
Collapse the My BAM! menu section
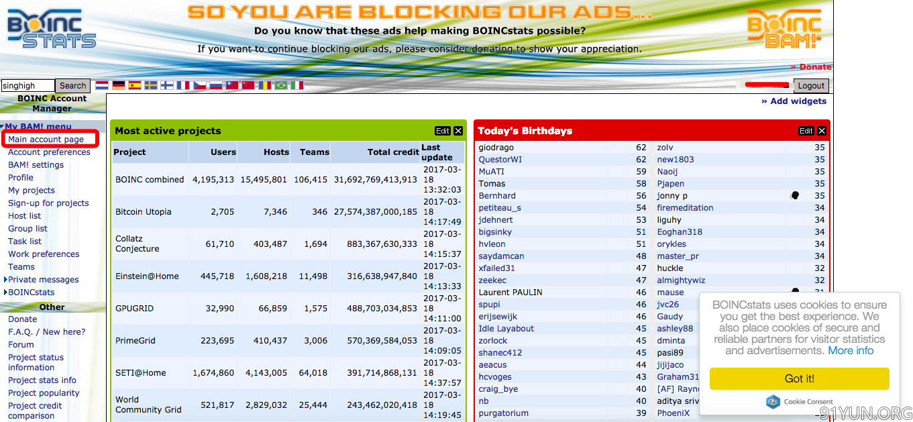coord(38,127)
